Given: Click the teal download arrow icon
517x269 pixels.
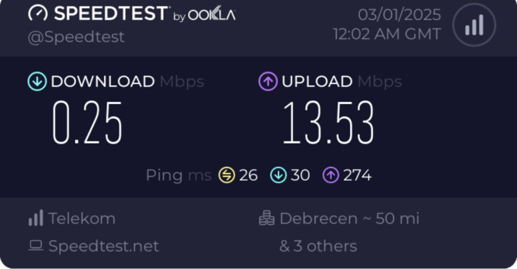Looking at the screenshot, I should click(x=36, y=81).
